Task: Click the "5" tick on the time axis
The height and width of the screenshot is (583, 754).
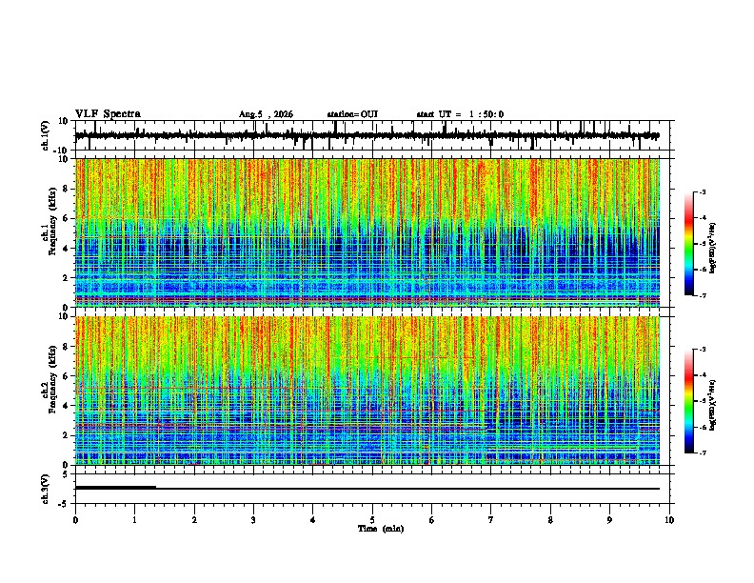Action: (372, 520)
